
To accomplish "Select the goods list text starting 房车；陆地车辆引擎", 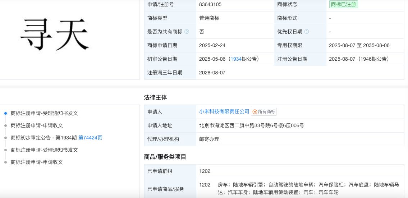I will tap(308, 189).
